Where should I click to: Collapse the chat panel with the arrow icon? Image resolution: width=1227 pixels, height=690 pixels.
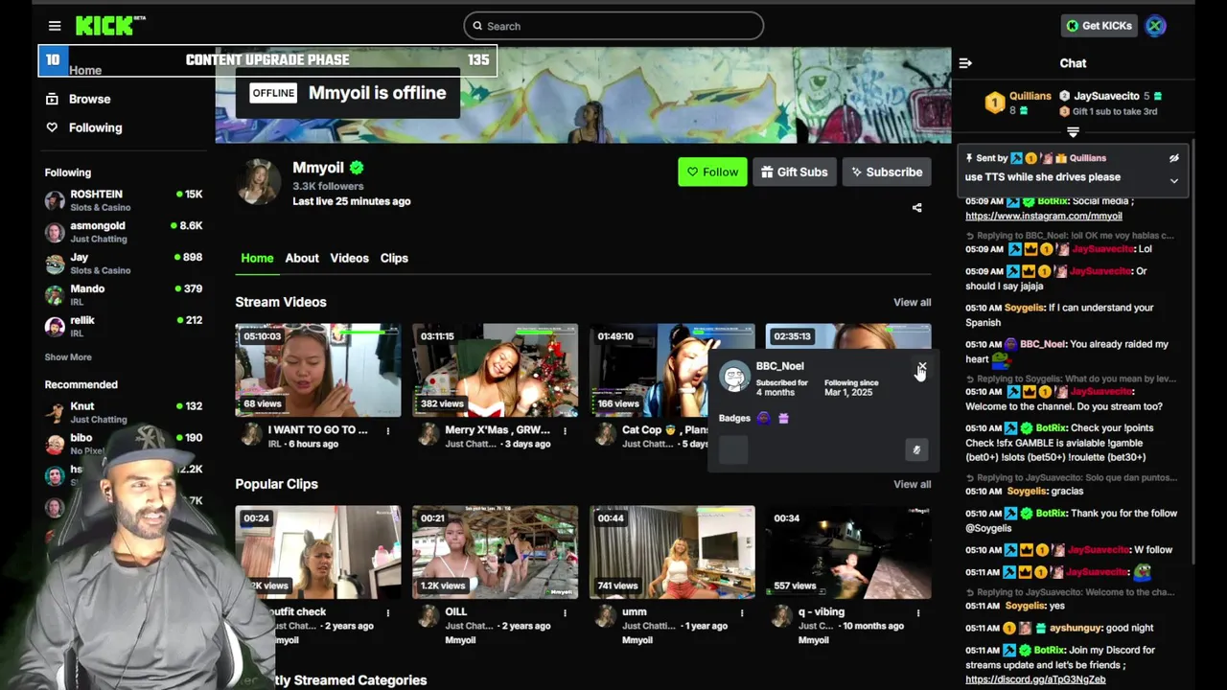[965, 63]
